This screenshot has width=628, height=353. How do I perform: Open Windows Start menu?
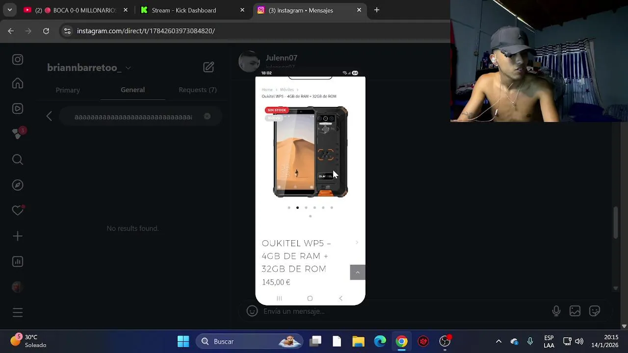coord(183,341)
